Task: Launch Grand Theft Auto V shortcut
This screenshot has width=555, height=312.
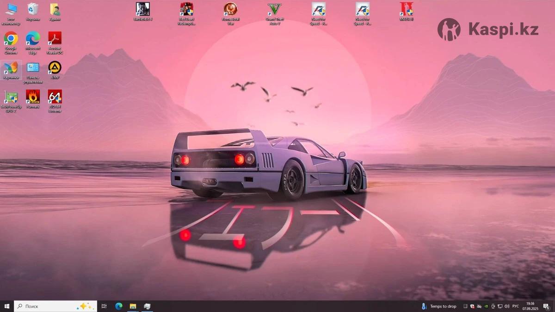Action: click(274, 9)
